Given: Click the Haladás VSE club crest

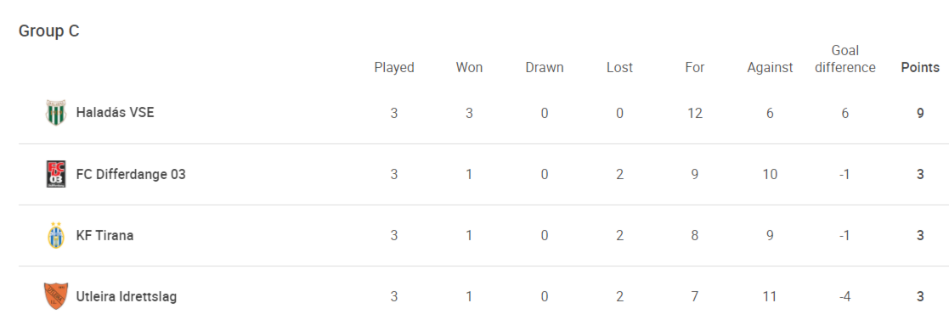Looking at the screenshot, I should (56, 113).
